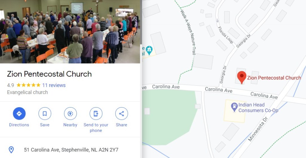Save the place with the bookmark icon
The width and height of the screenshot is (306, 158).
click(x=45, y=113)
